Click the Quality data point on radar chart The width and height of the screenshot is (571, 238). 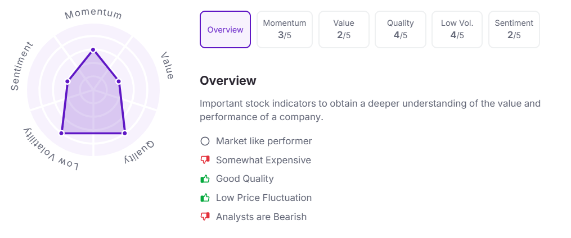(125, 133)
